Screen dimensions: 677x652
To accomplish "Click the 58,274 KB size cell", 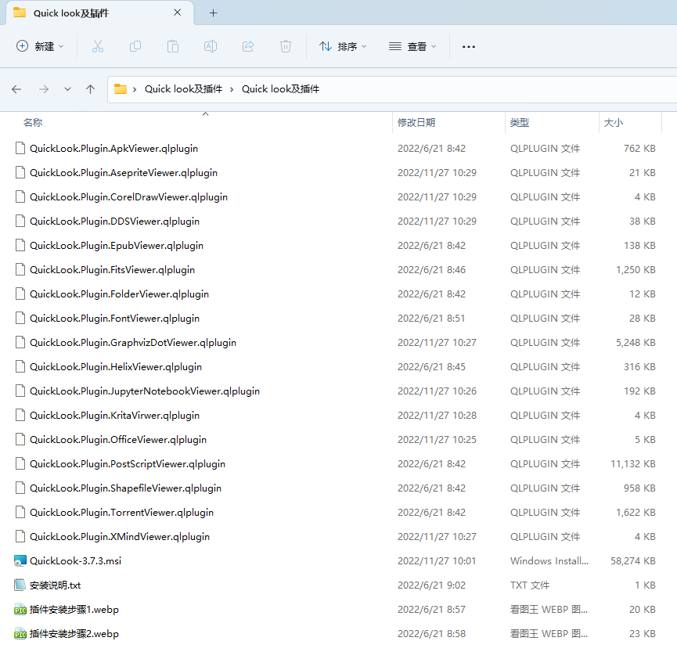I will 633,561.
